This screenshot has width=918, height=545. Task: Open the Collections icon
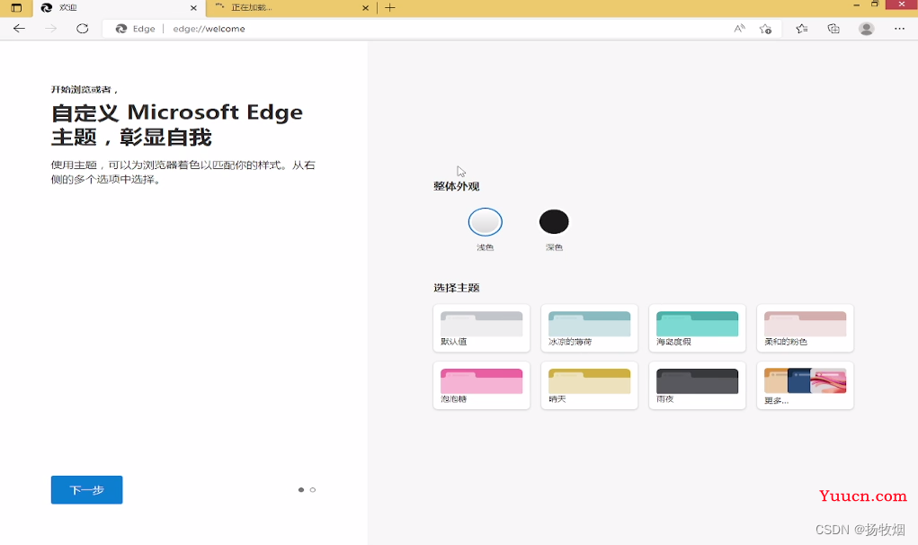pos(833,29)
